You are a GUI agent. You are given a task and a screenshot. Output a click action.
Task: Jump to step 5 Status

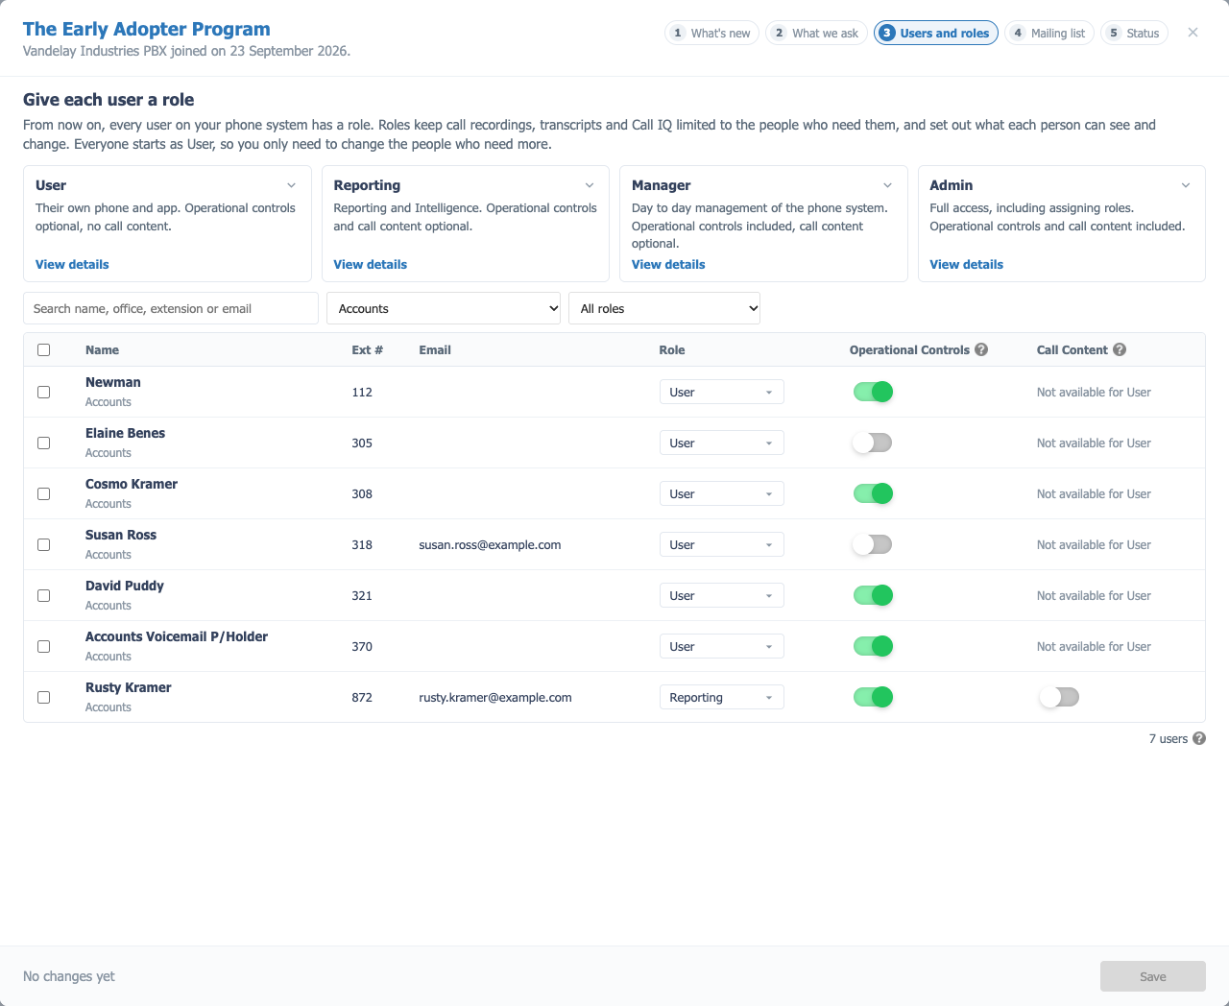(x=1134, y=33)
